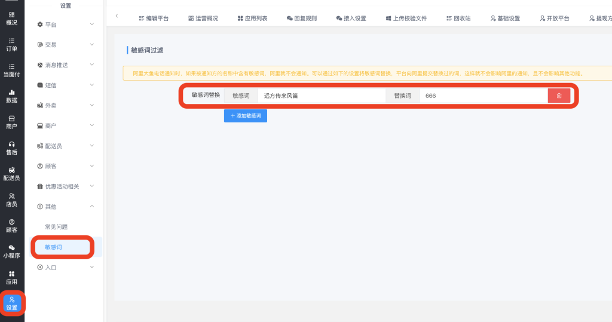Open 当面付 in the sidebar
The width and height of the screenshot is (612, 322).
(12, 70)
